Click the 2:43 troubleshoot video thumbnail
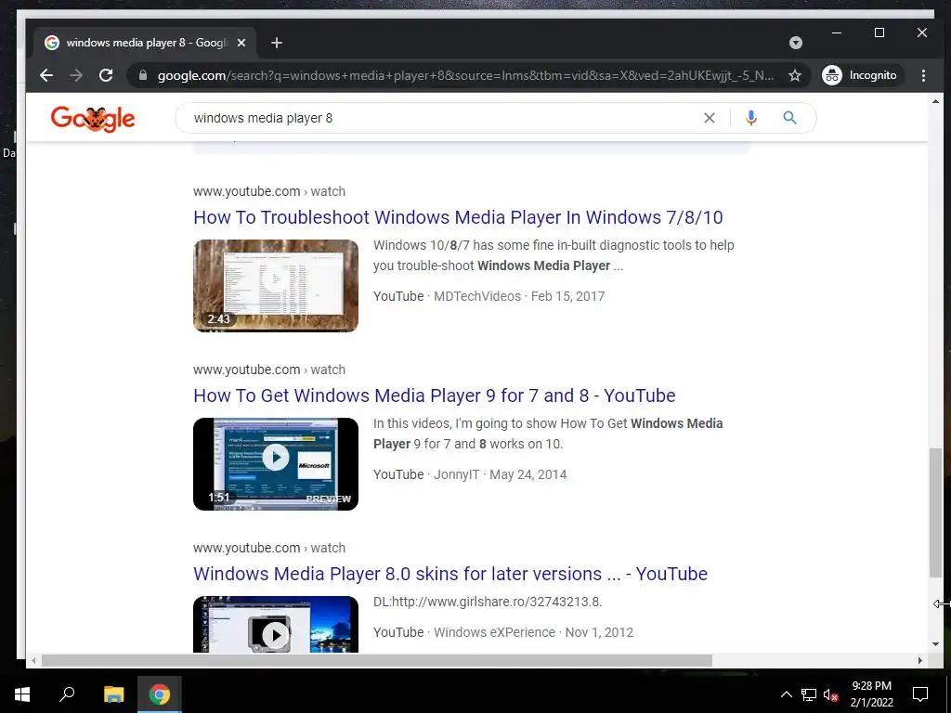This screenshot has width=951, height=713. coord(276,286)
